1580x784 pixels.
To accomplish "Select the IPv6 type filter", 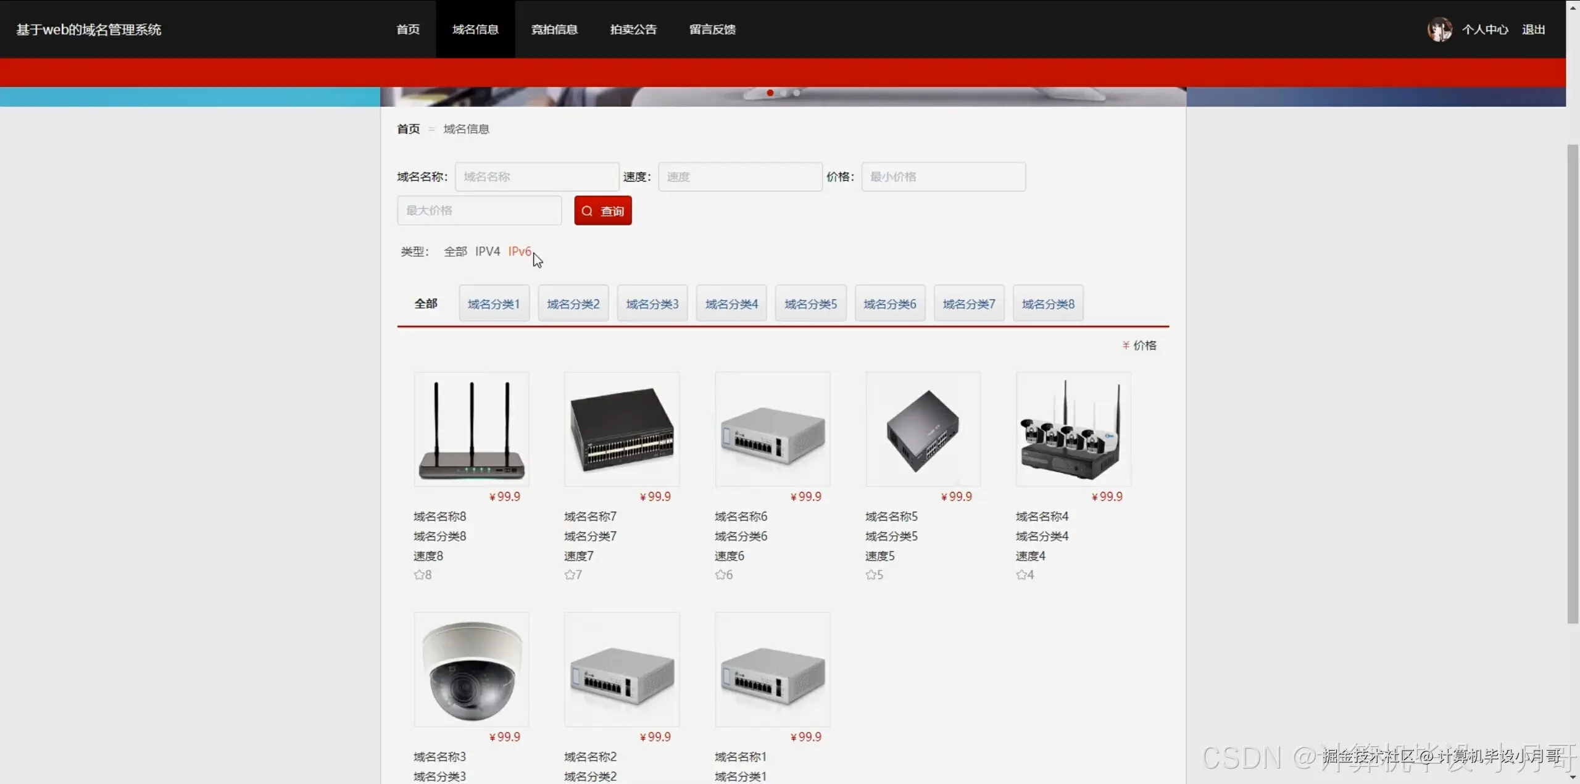I will click(518, 251).
